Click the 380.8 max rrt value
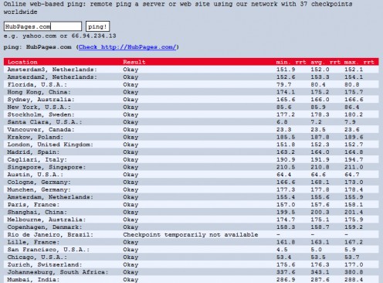This screenshot has width=383, height=283. [354, 272]
